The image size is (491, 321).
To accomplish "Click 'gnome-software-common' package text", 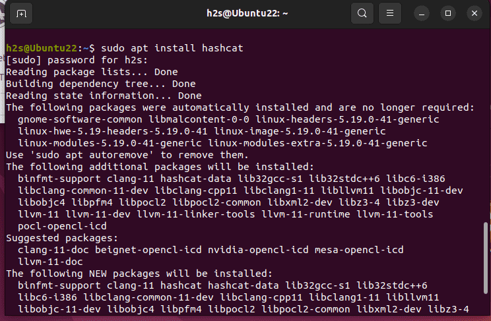I will [x=80, y=119].
